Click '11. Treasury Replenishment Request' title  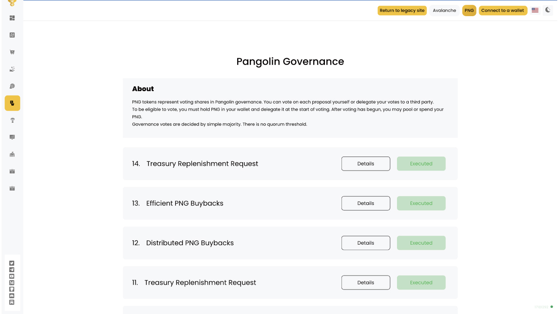194,283
